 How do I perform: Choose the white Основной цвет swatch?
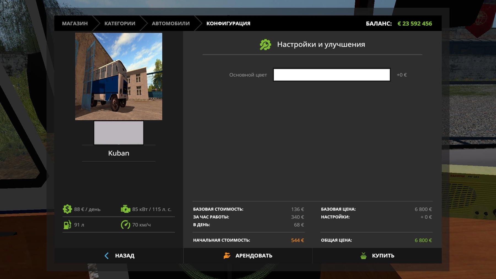coord(331,75)
